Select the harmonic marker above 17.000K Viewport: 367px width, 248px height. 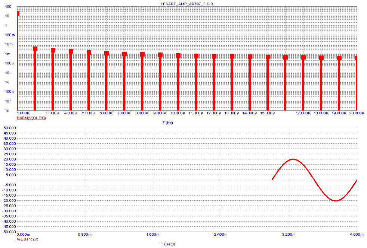pyautogui.click(x=303, y=57)
